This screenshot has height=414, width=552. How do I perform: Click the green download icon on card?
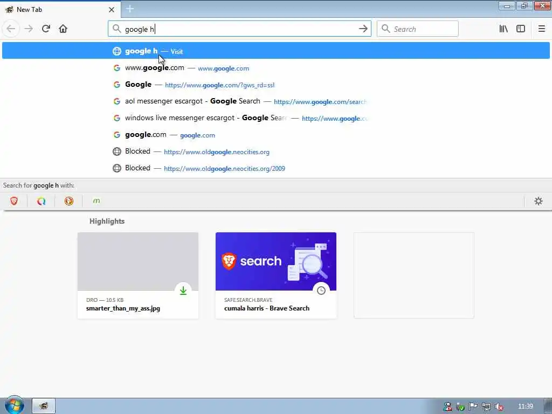click(183, 291)
